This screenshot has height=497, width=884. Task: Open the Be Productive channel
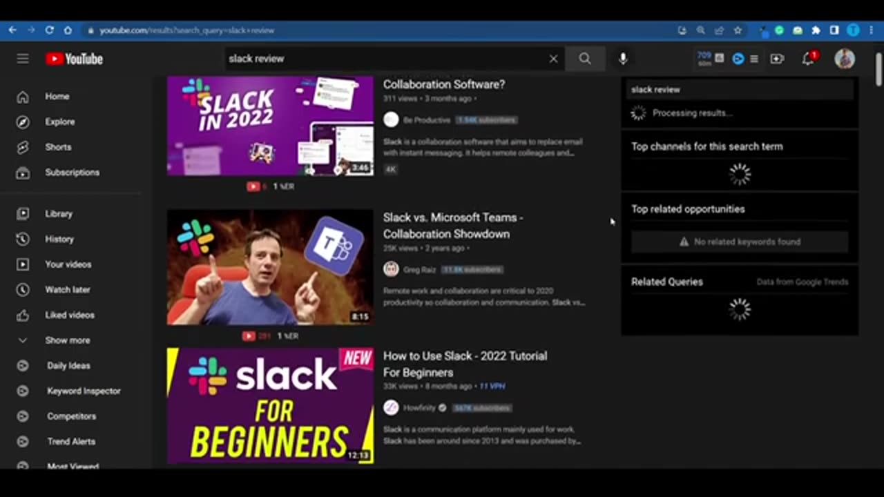point(427,120)
